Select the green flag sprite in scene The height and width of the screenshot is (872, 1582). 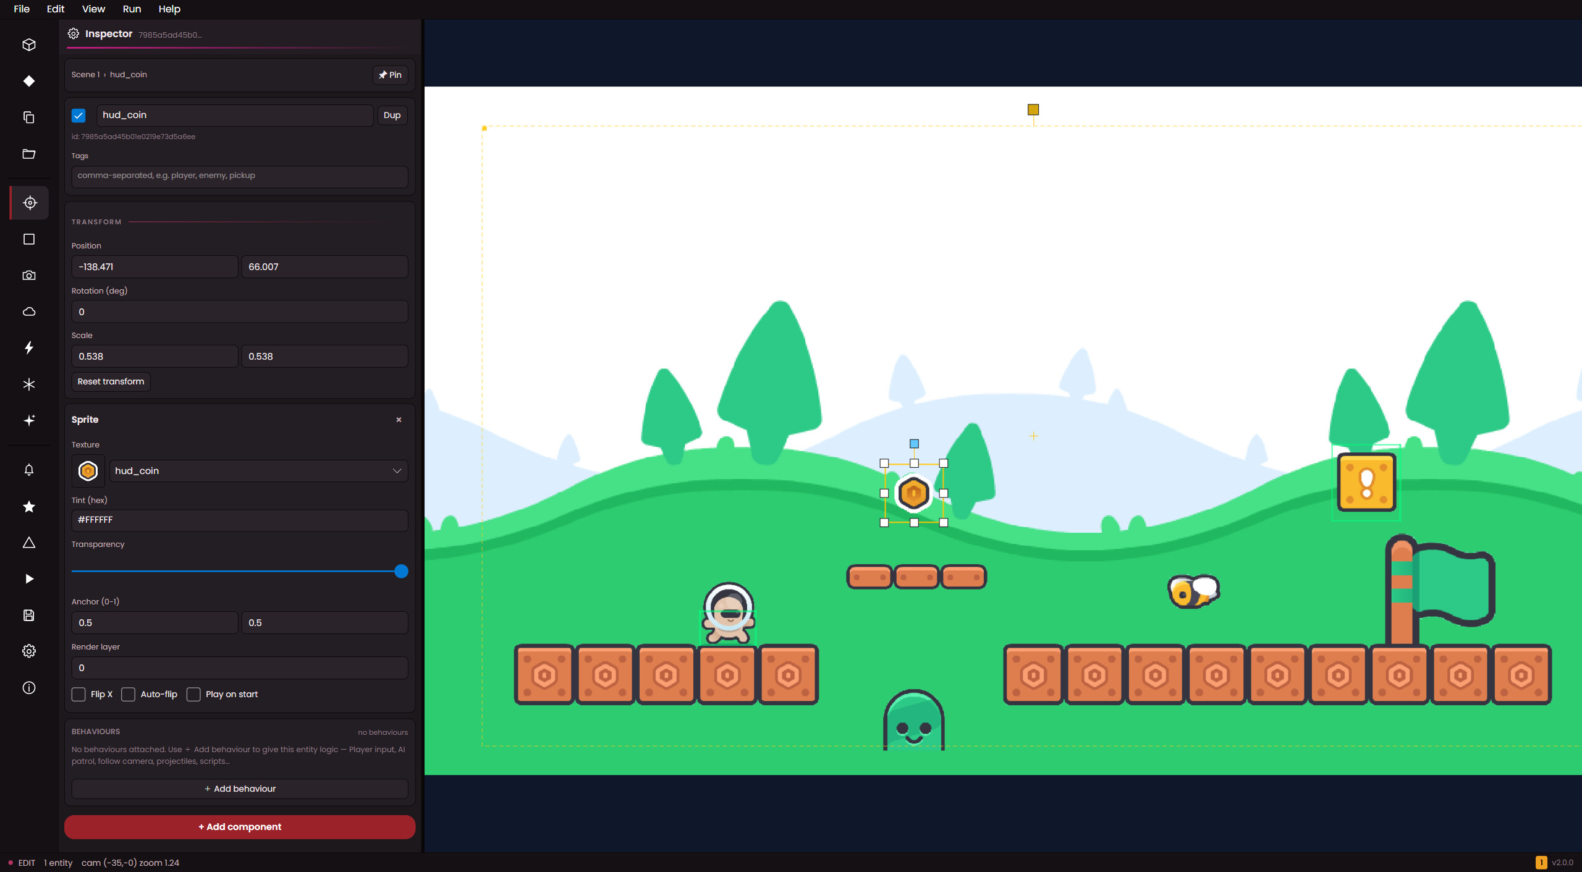[1440, 590]
